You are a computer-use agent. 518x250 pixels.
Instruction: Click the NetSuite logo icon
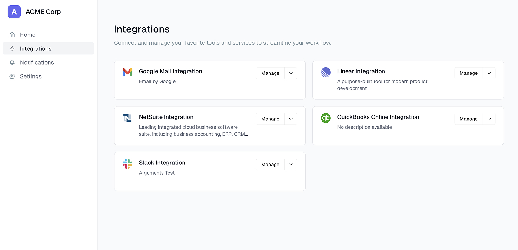pyautogui.click(x=127, y=118)
